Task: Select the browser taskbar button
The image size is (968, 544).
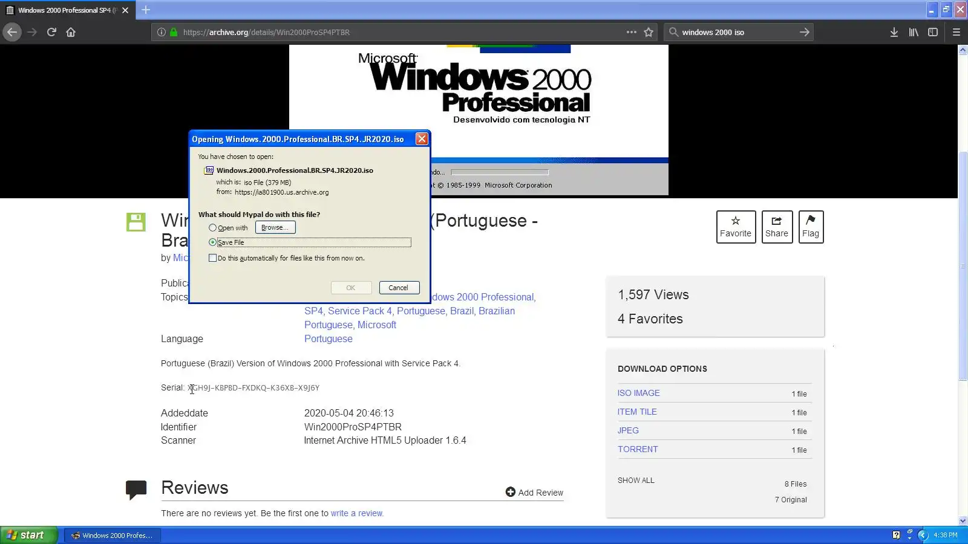Action: (x=113, y=536)
